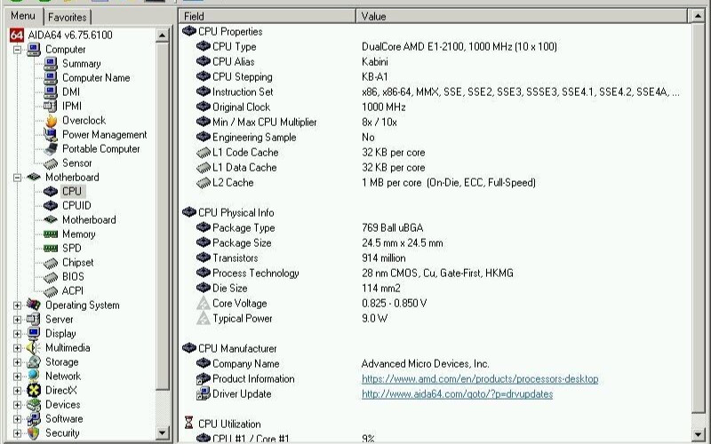
Task: Select the Process Technology row
Action: (x=435, y=274)
